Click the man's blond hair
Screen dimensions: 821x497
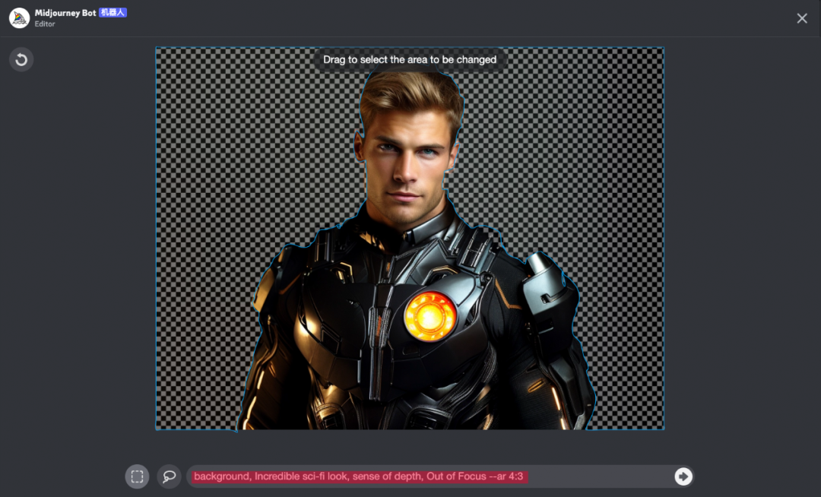410,95
